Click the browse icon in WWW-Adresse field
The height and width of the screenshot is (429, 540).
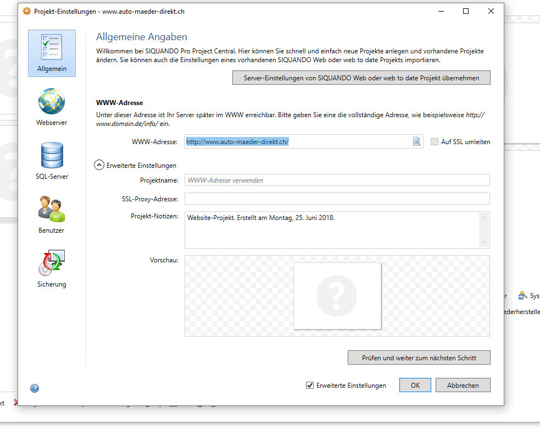pyautogui.click(x=417, y=142)
